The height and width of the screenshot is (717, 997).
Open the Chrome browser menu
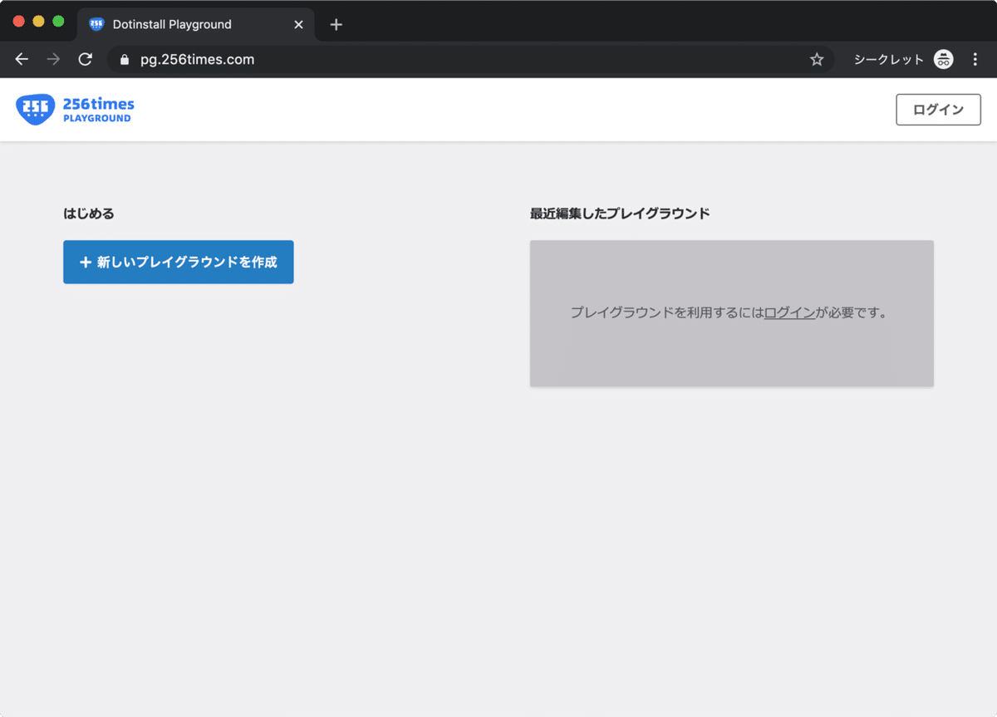tap(975, 59)
